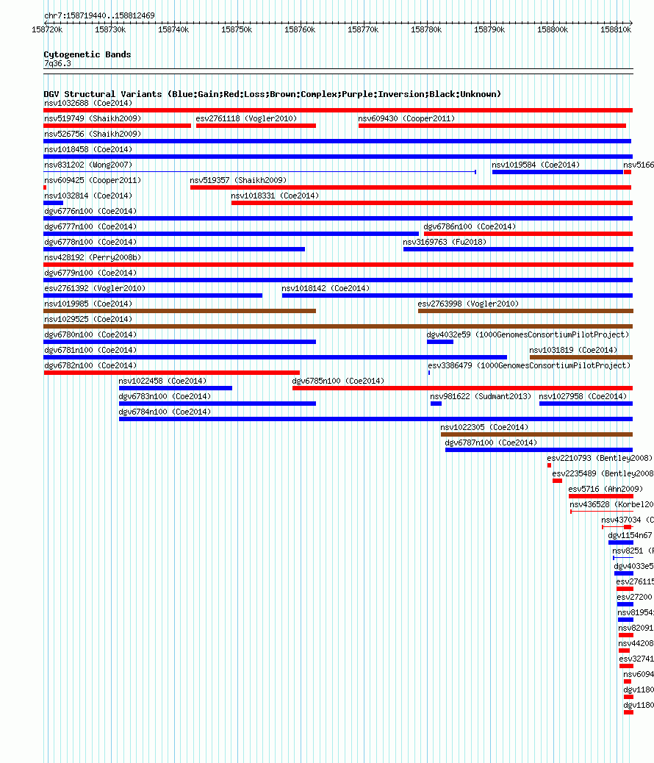Select dgv6787n100 (Coe2014) label
This screenshot has height=763, width=654.
[491, 443]
